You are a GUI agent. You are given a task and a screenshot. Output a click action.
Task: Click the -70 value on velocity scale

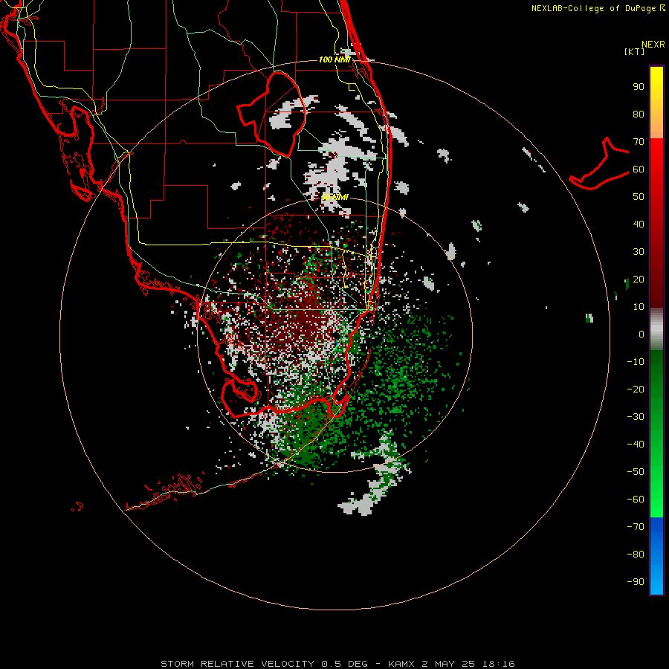pyautogui.click(x=636, y=527)
